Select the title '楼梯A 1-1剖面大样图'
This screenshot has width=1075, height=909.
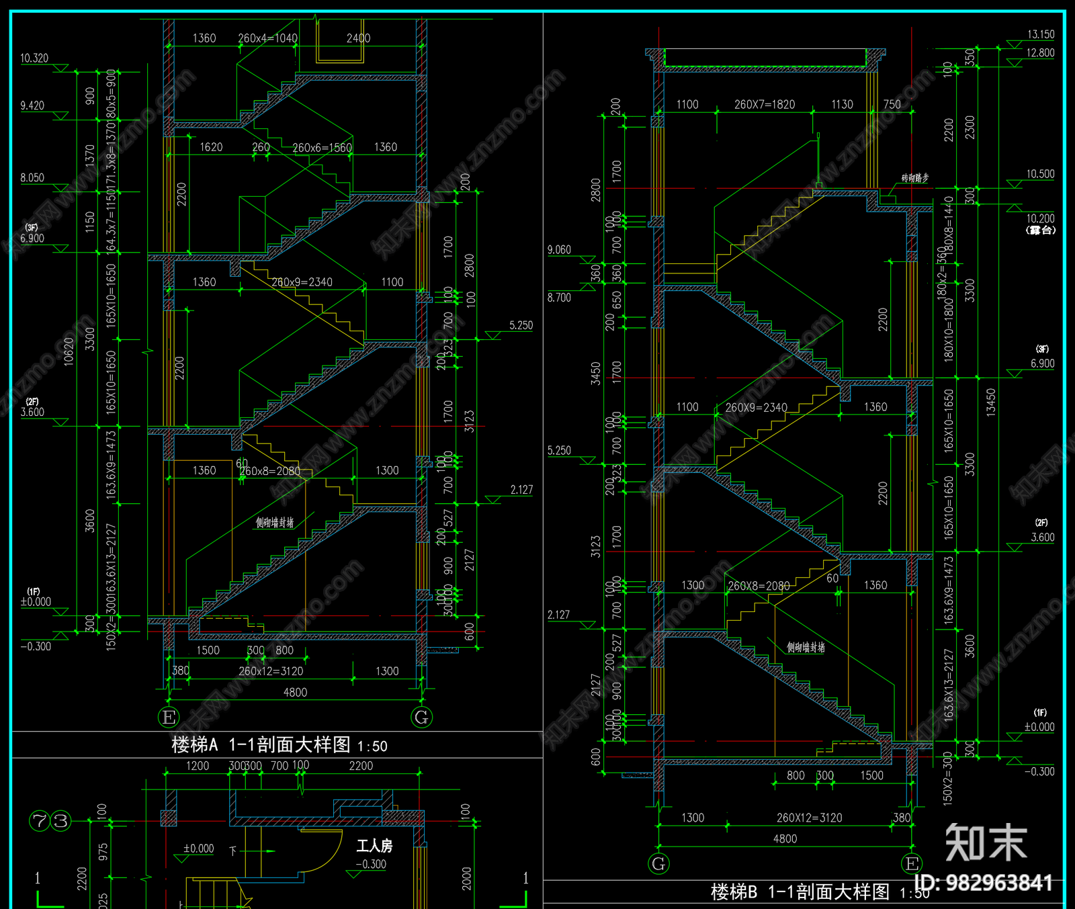[x=261, y=744]
